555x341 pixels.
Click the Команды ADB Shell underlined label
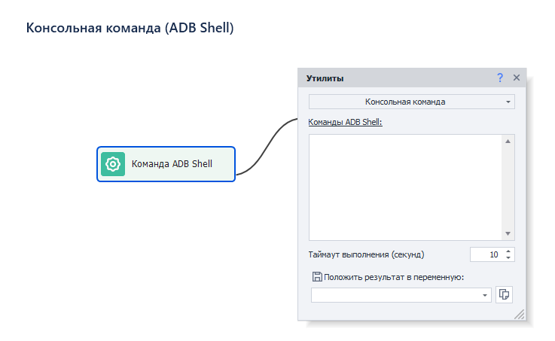click(x=346, y=122)
